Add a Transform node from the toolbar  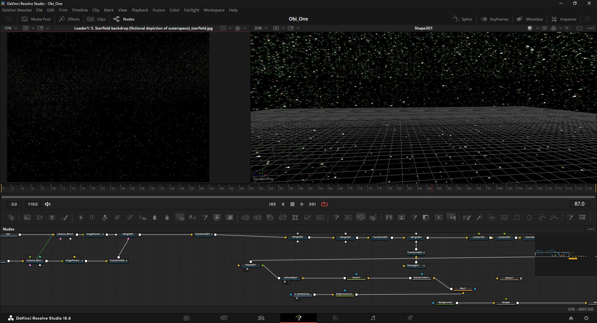[x=282, y=217]
